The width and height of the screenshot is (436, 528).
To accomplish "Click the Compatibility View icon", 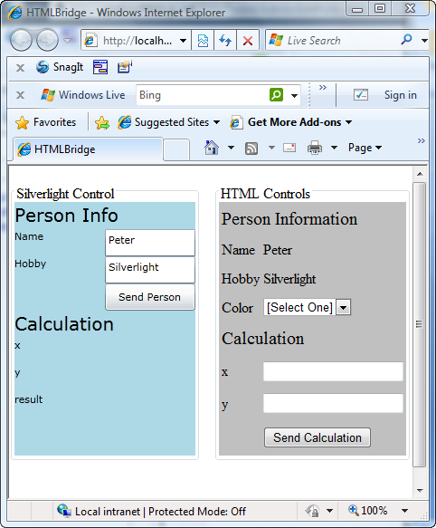I will 203,41.
